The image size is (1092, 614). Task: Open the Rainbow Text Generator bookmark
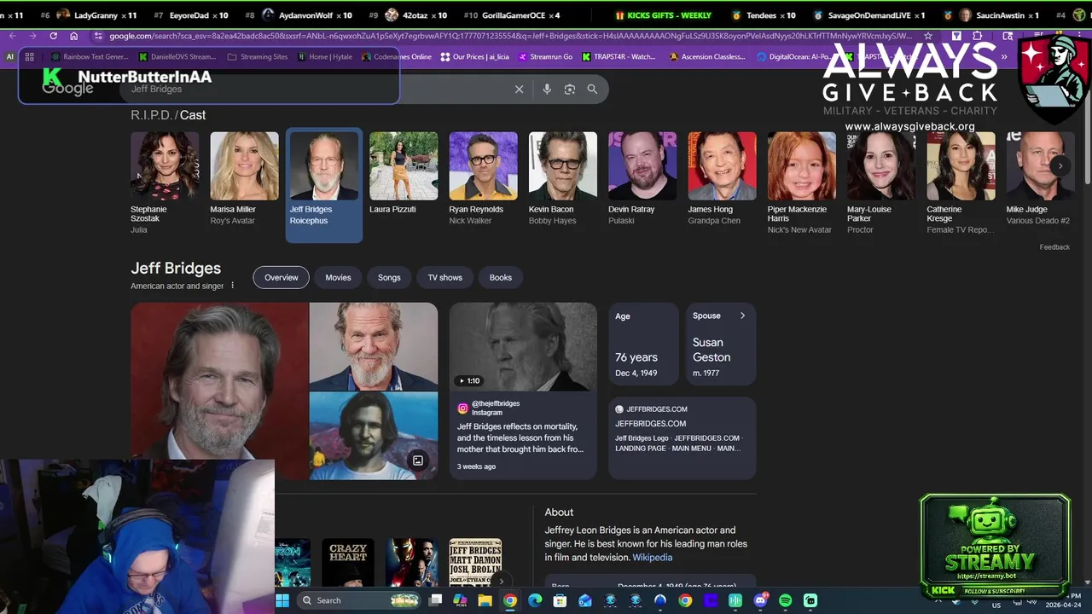click(x=90, y=57)
